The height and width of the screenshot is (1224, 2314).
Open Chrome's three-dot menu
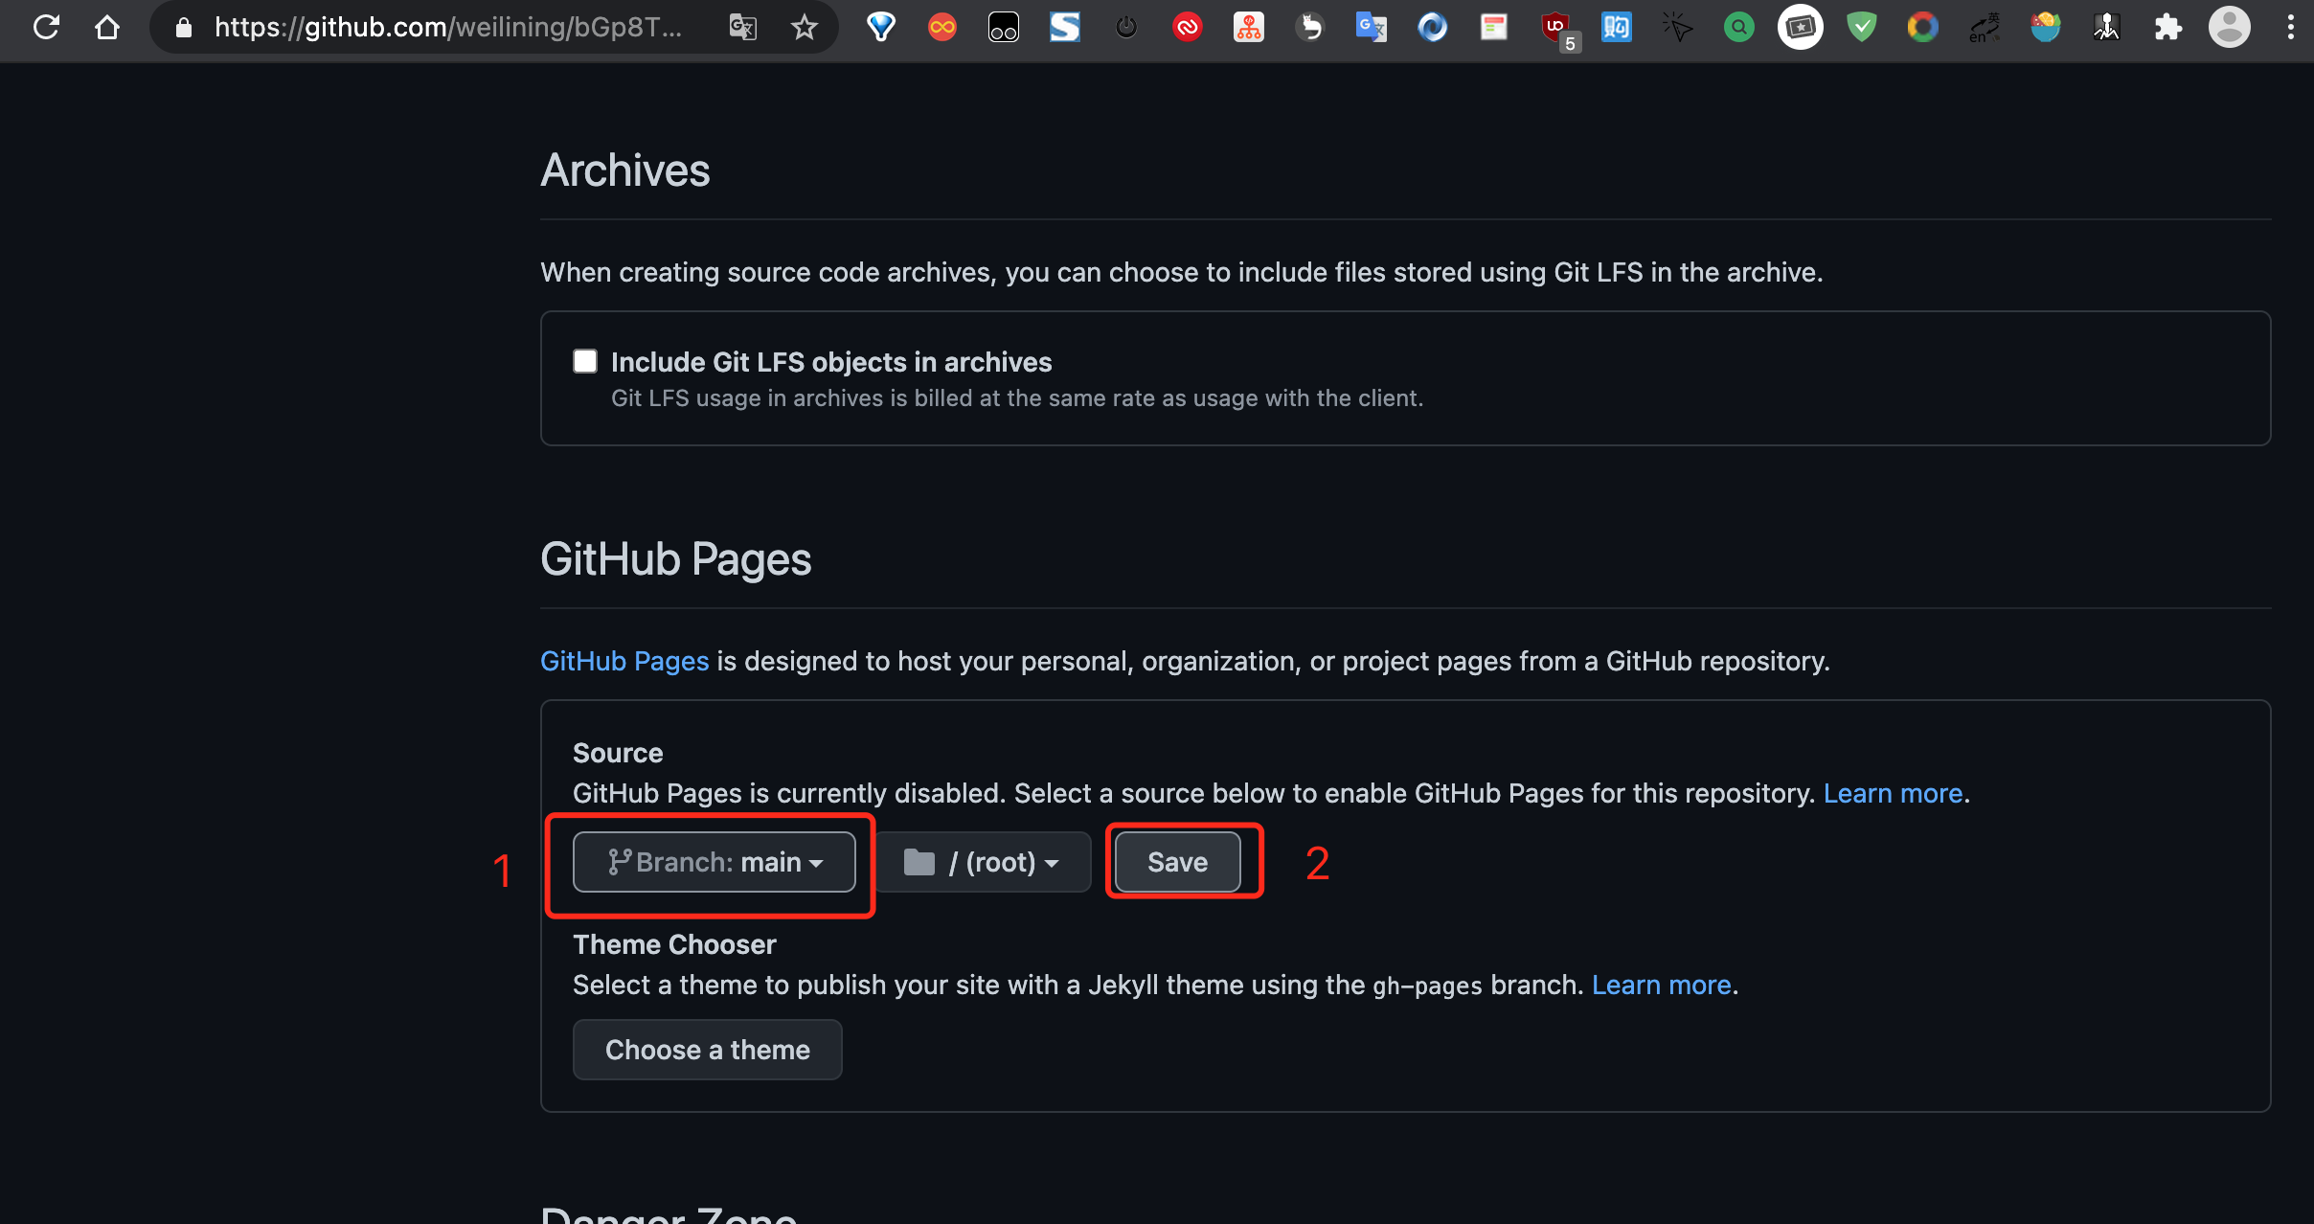(x=2291, y=27)
